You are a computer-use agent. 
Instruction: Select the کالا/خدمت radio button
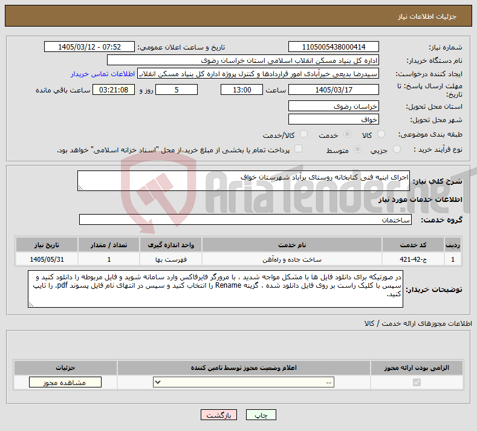click(304, 134)
